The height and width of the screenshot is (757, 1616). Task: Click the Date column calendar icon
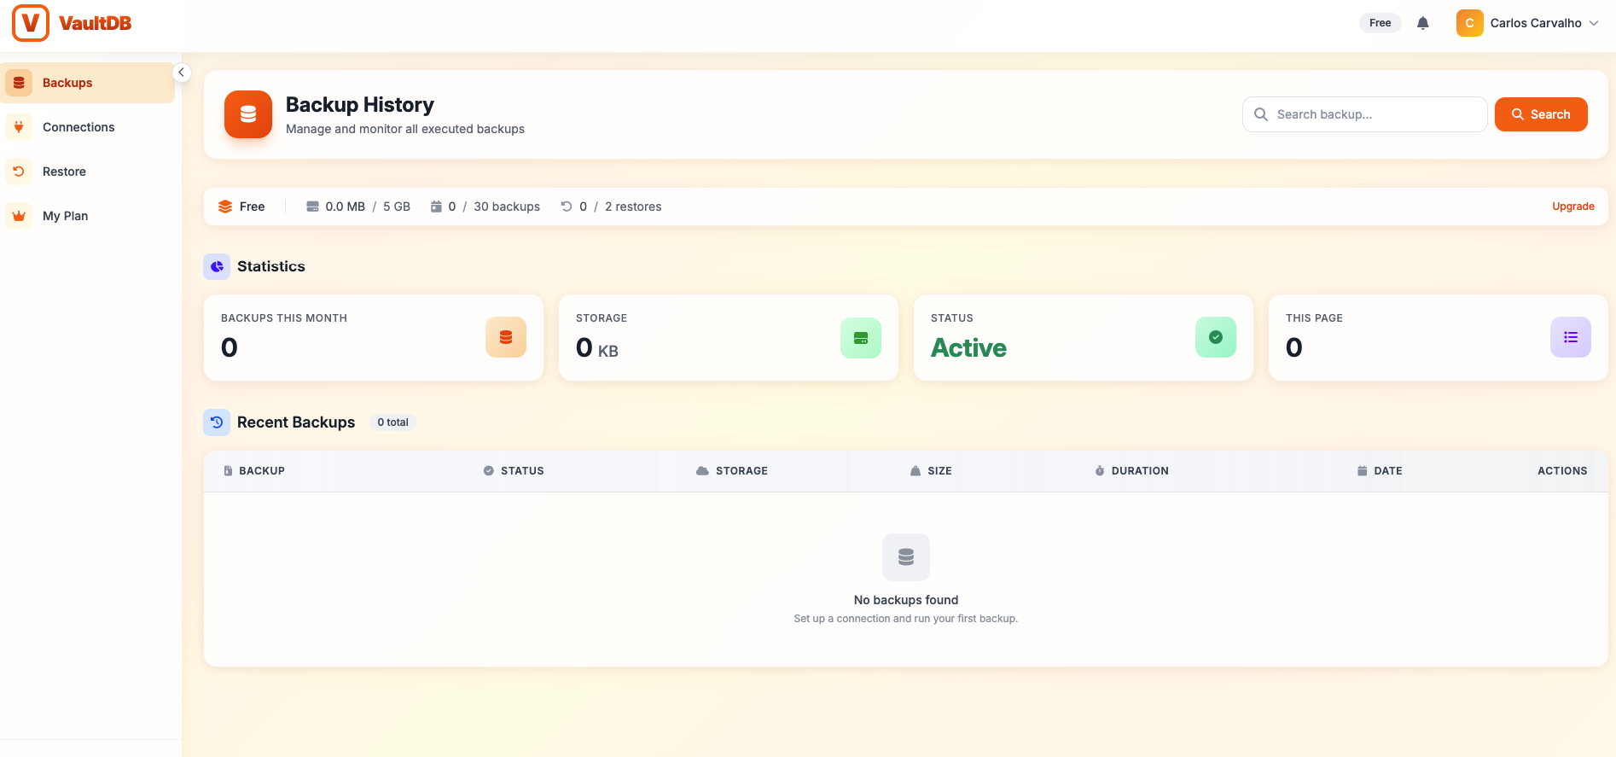click(1362, 471)
